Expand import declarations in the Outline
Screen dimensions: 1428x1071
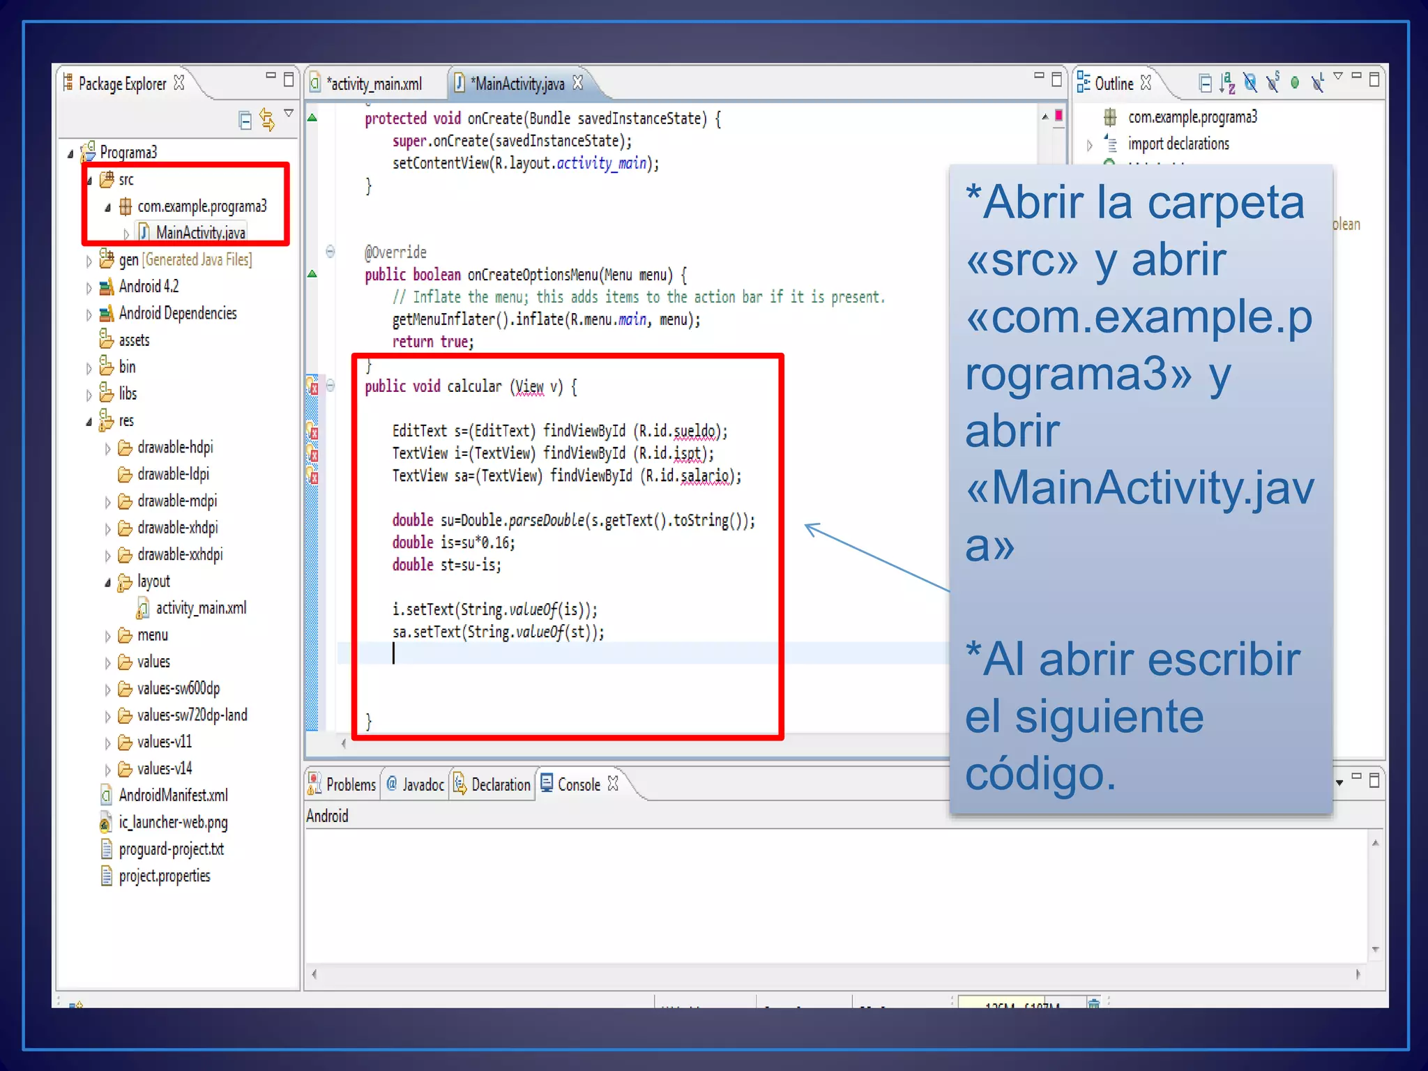1090,145
